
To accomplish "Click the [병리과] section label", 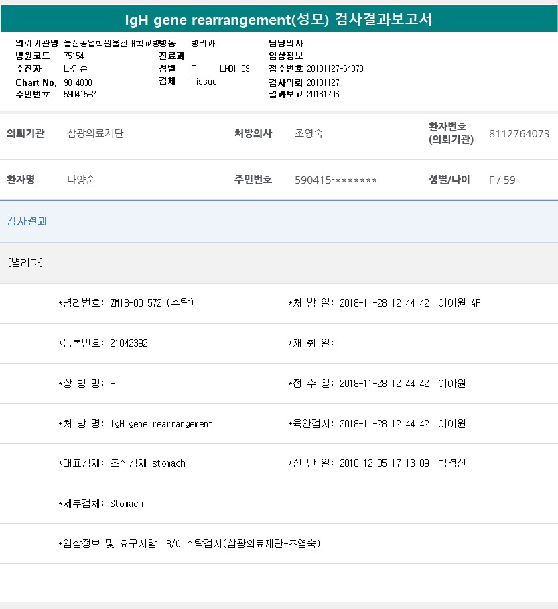I will 25,262.
